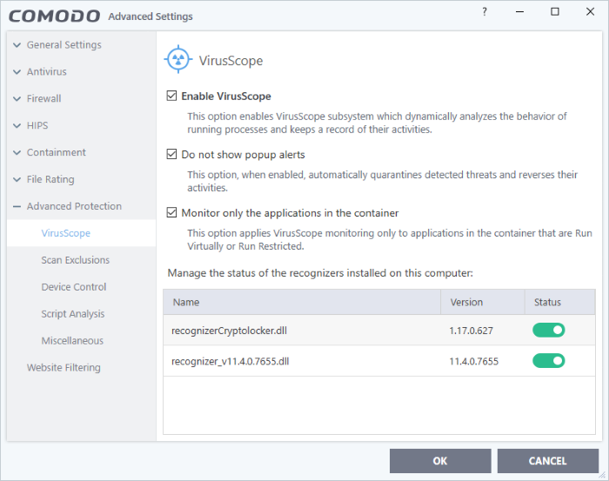Click Enable VirusScope label text
The image size is (609, 481).
226,96
